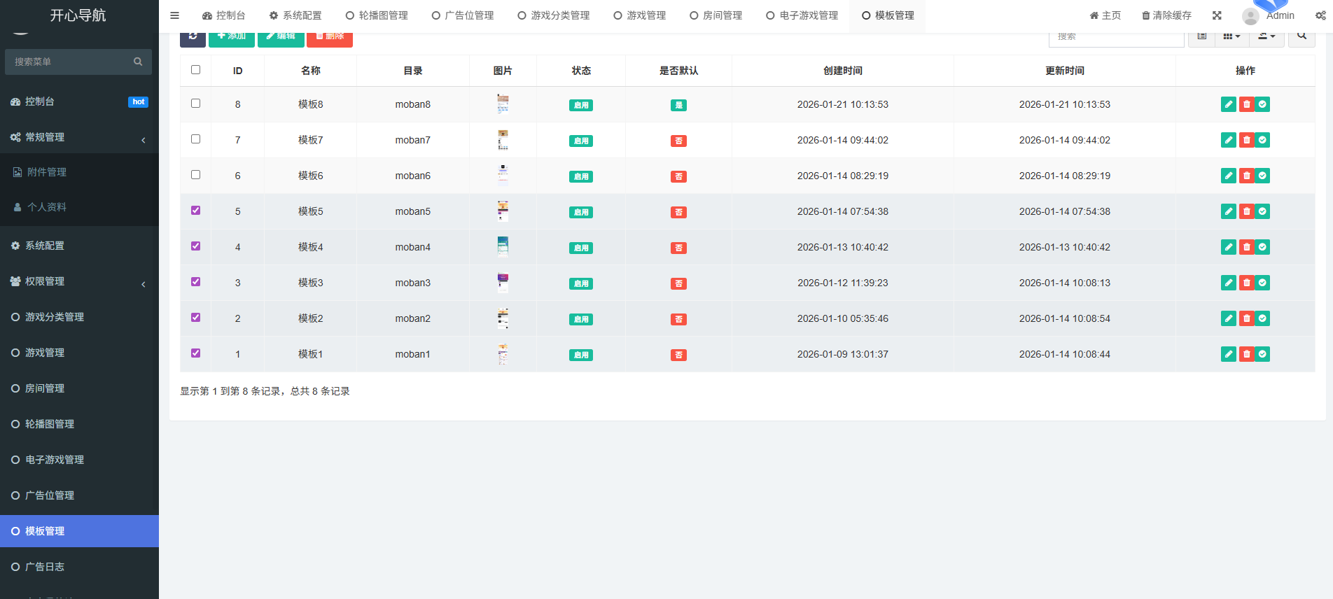Toggle the 否 default flag for 模板7
The image size is (1333, 599).
pyautogui.click(x=678, y=141)
